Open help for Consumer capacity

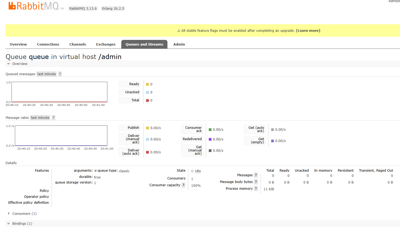click(183, 185)
